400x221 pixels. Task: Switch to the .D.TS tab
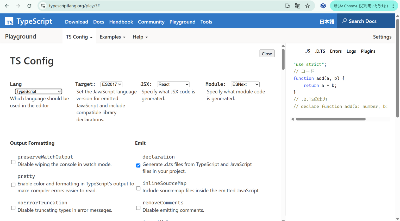[x=320, y=51]
